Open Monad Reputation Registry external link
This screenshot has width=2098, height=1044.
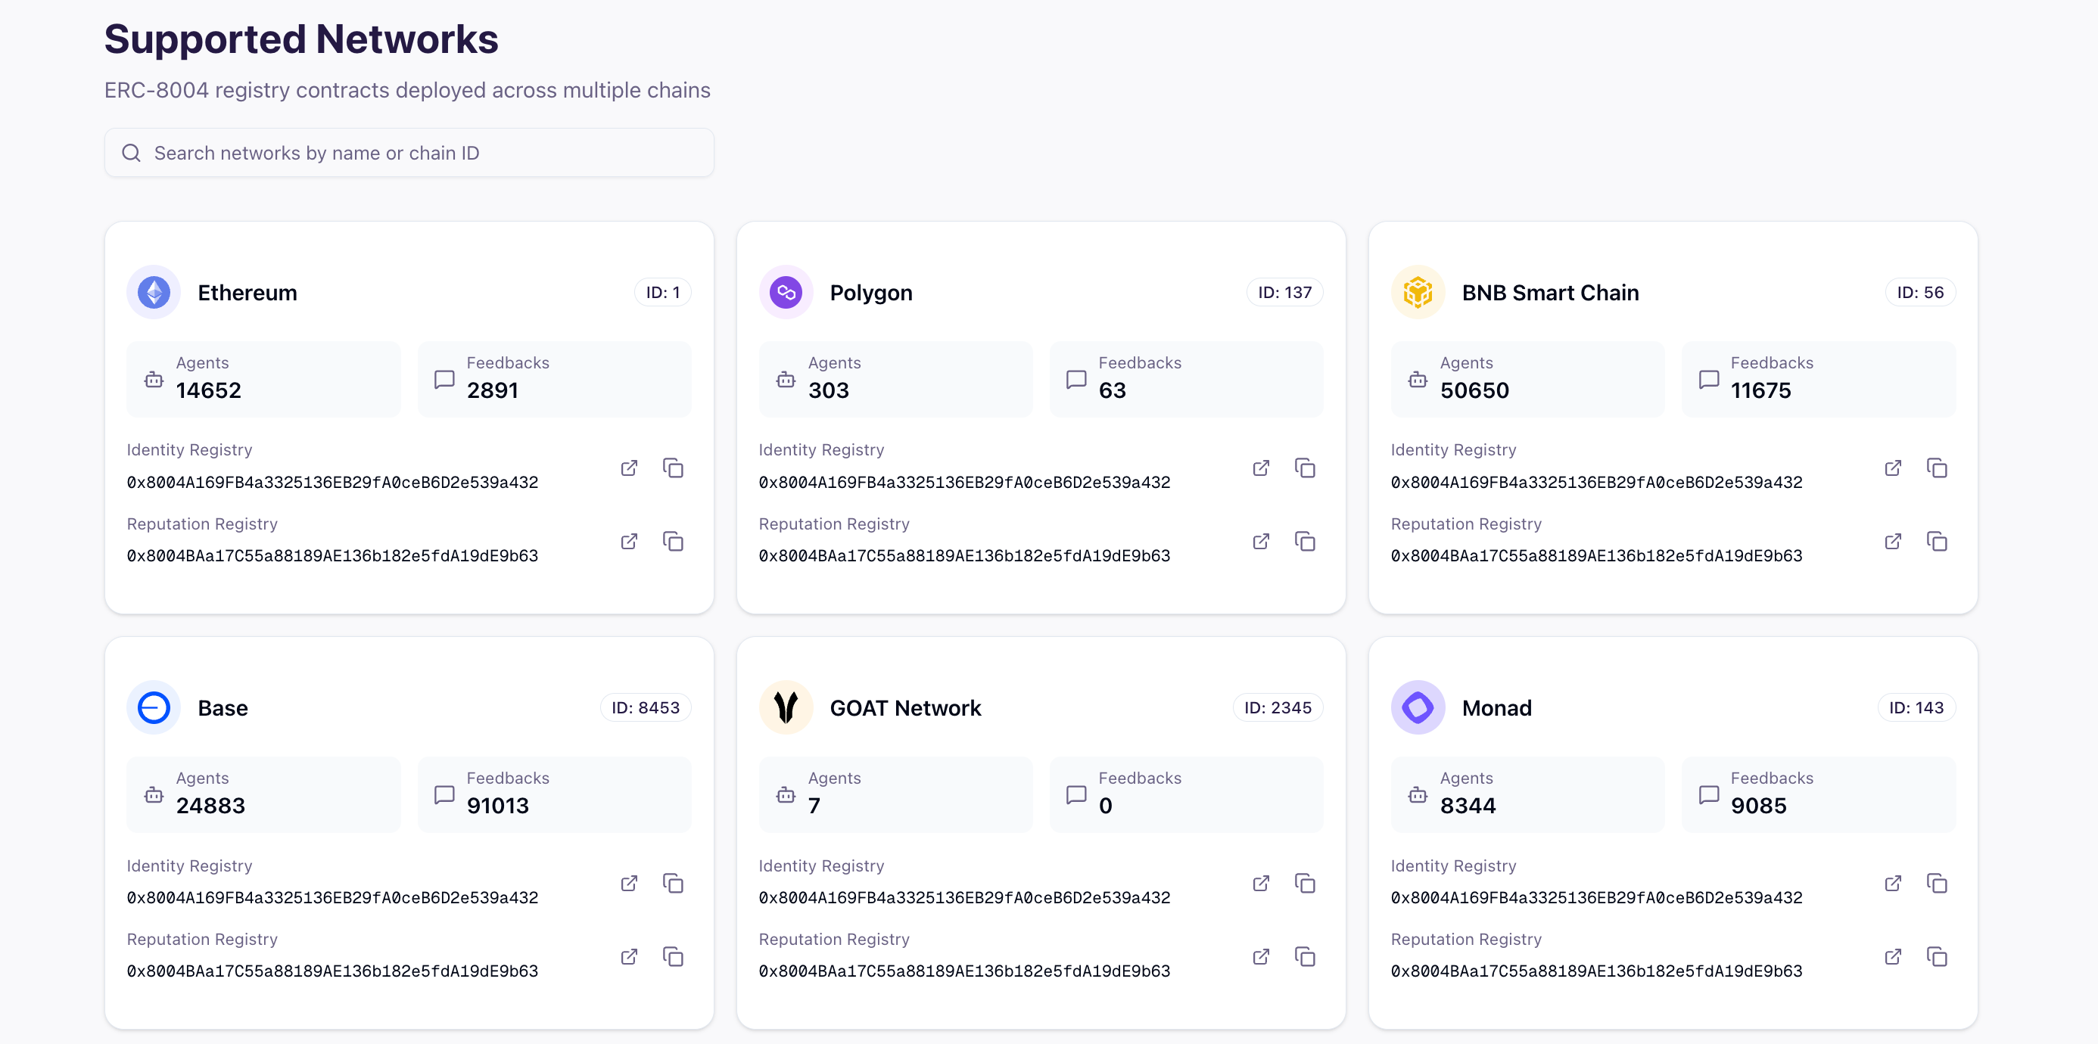pos(1893,956)
